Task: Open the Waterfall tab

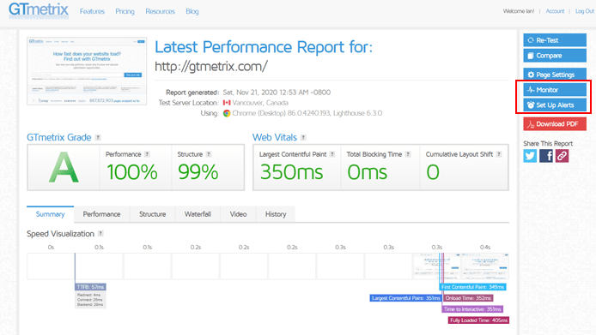Action: (198, 214)
